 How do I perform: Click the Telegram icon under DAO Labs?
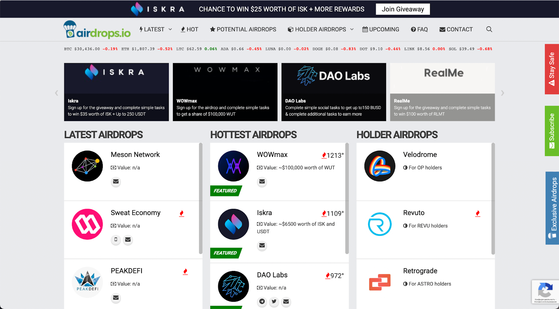click(262, 302)
